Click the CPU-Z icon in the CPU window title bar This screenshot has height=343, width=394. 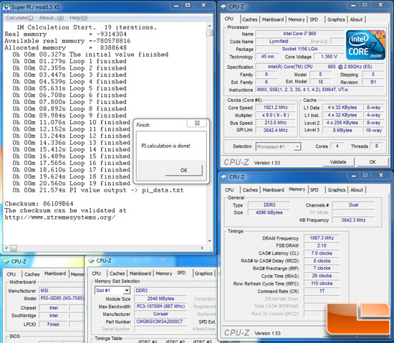224,6
